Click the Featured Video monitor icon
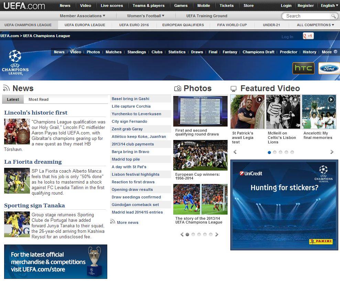Image resolution: width=340 pixels, height=283 pixels. coord(233,88)
